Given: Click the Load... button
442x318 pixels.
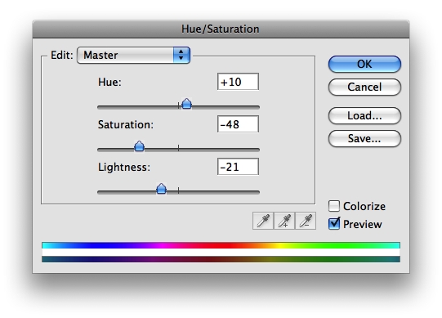Looking at the screenshot, I should 364,116.
